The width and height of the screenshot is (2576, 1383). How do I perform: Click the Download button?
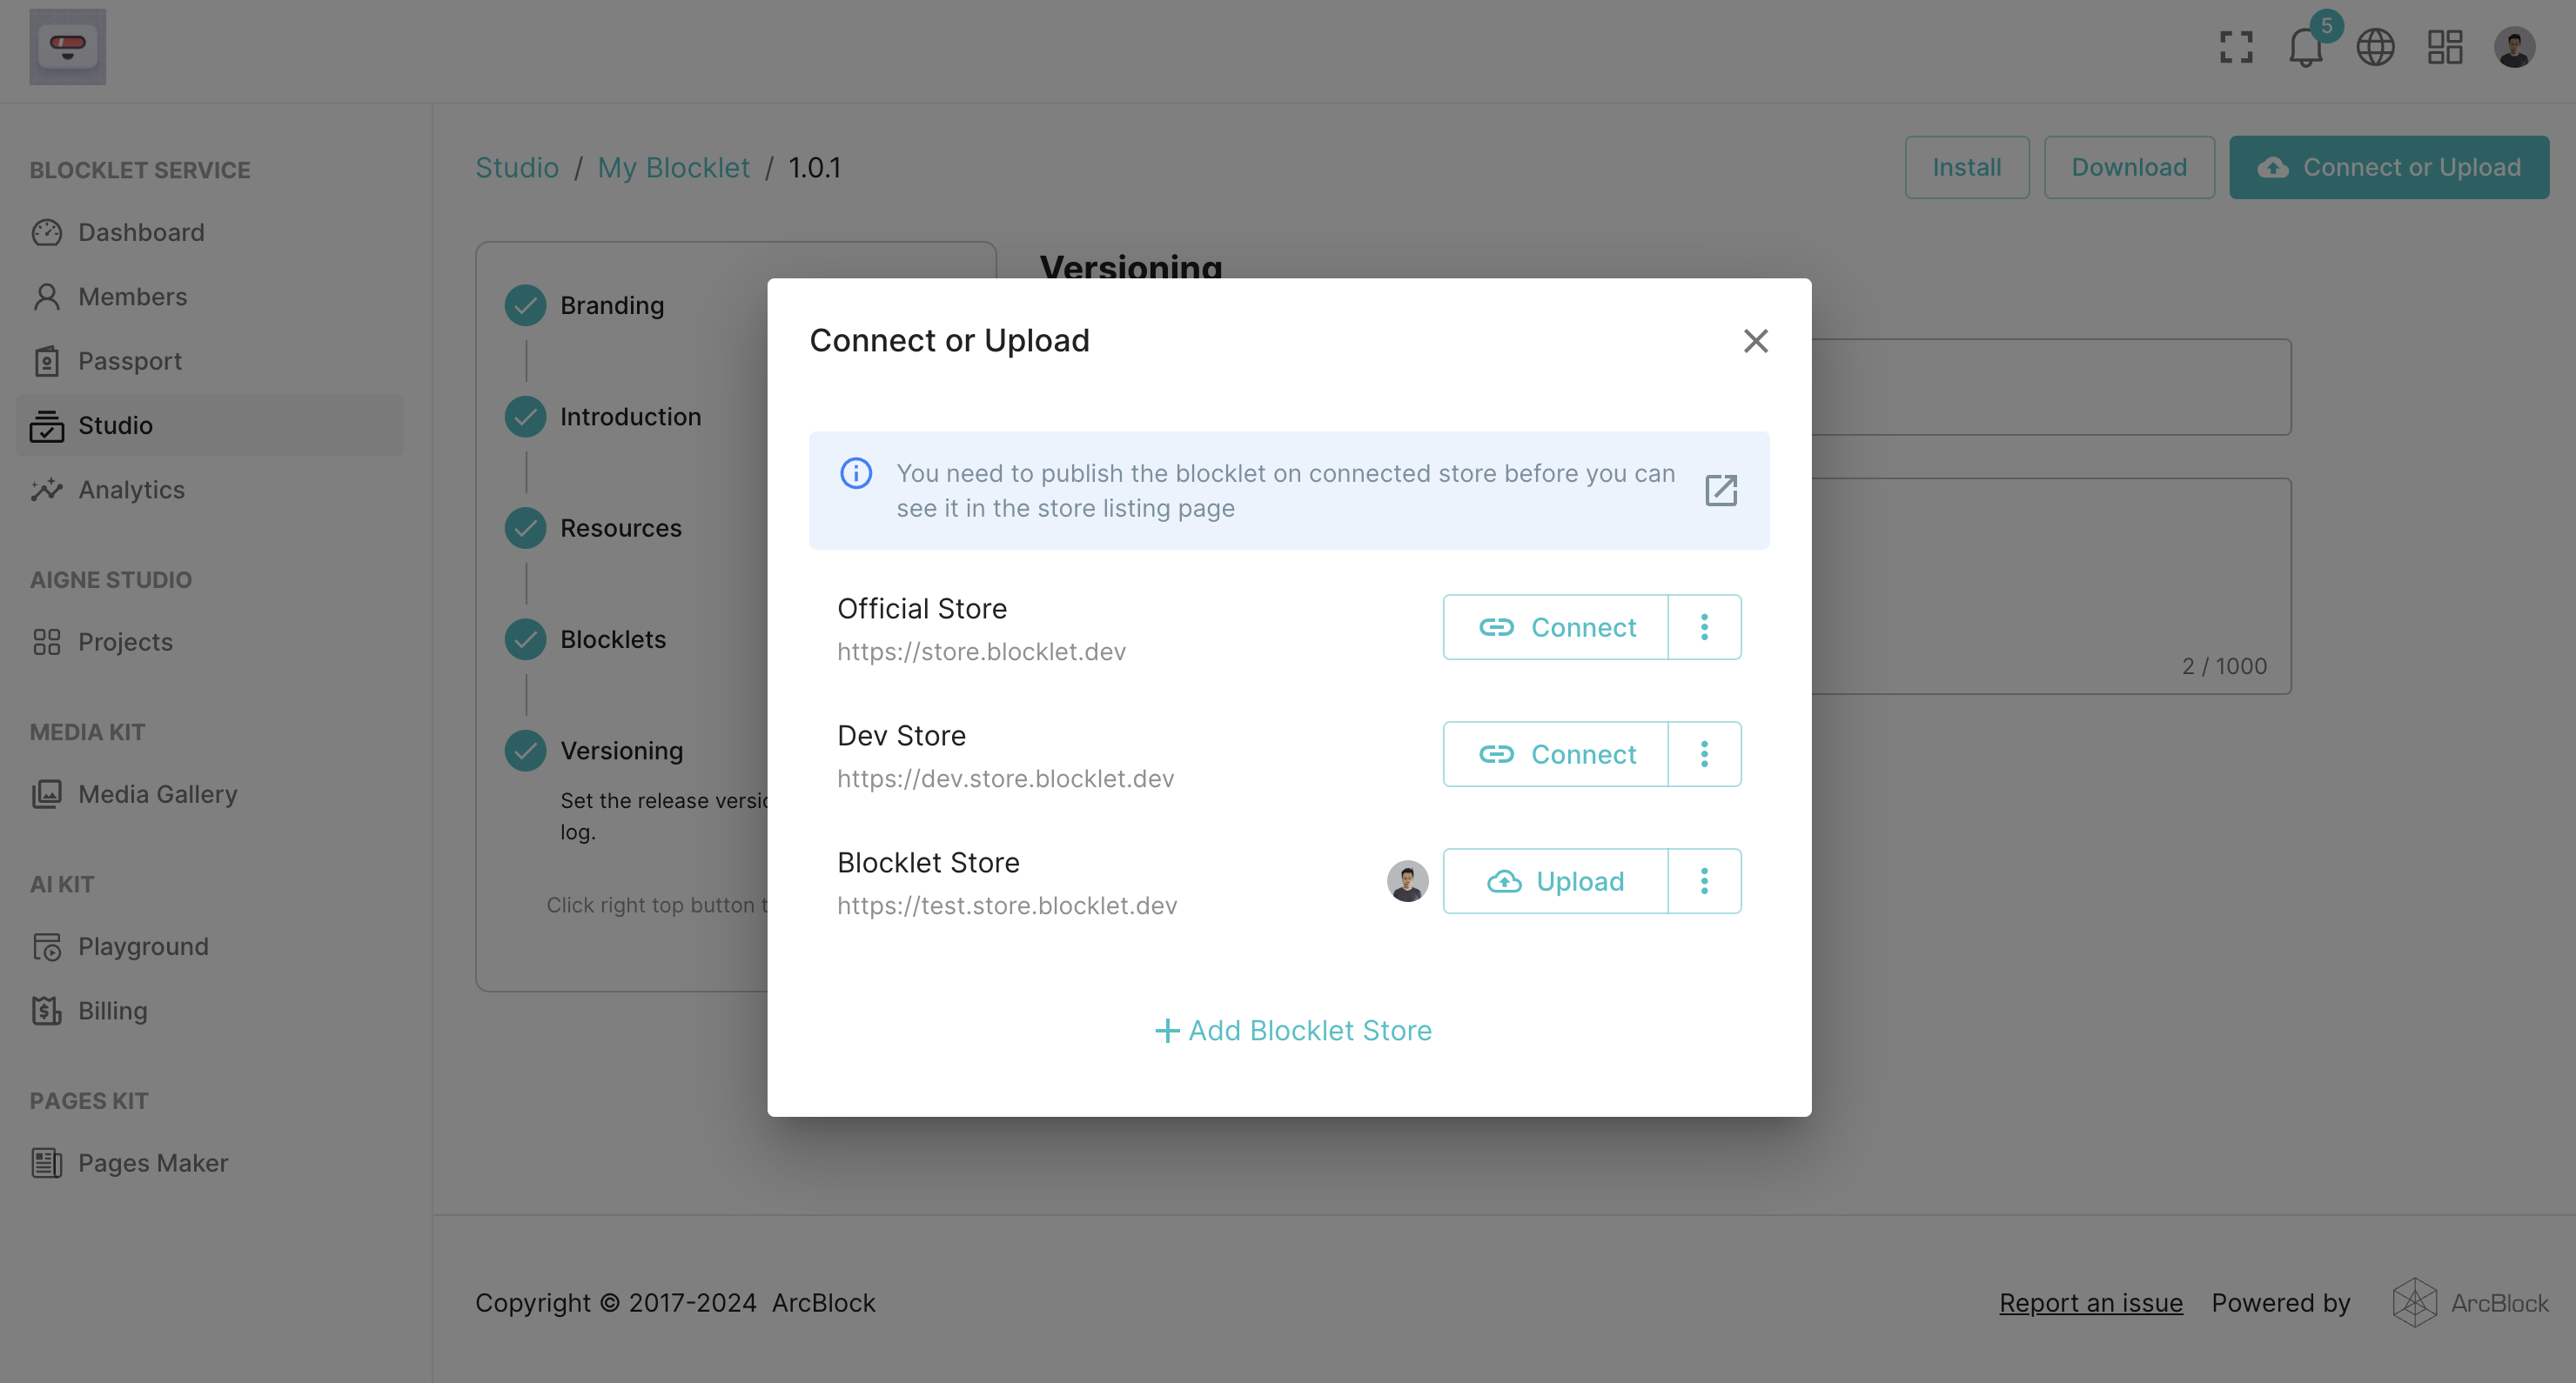[x=2128, y=168]
